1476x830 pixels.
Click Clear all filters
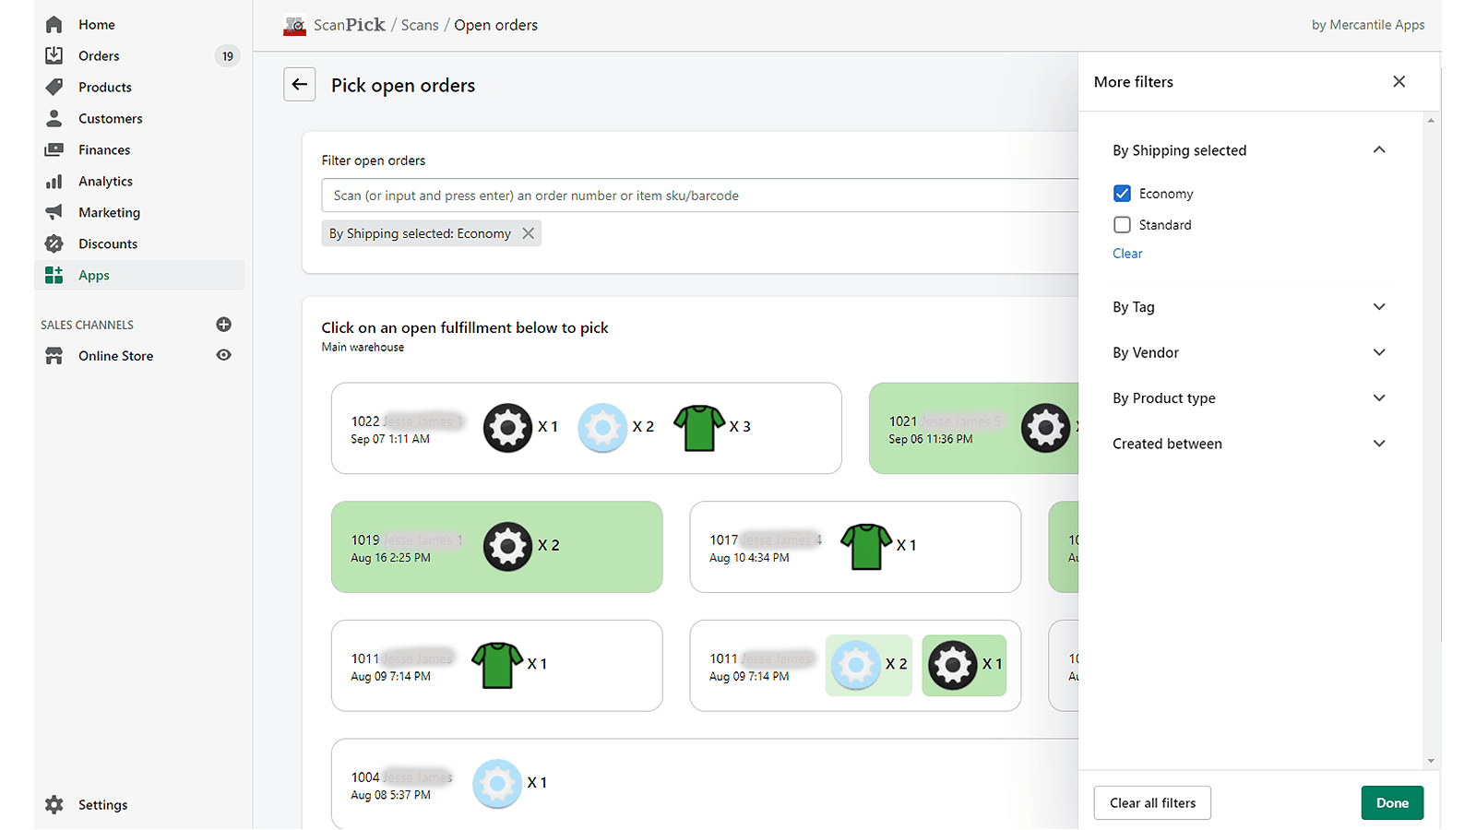click(x=1151, y=802)
